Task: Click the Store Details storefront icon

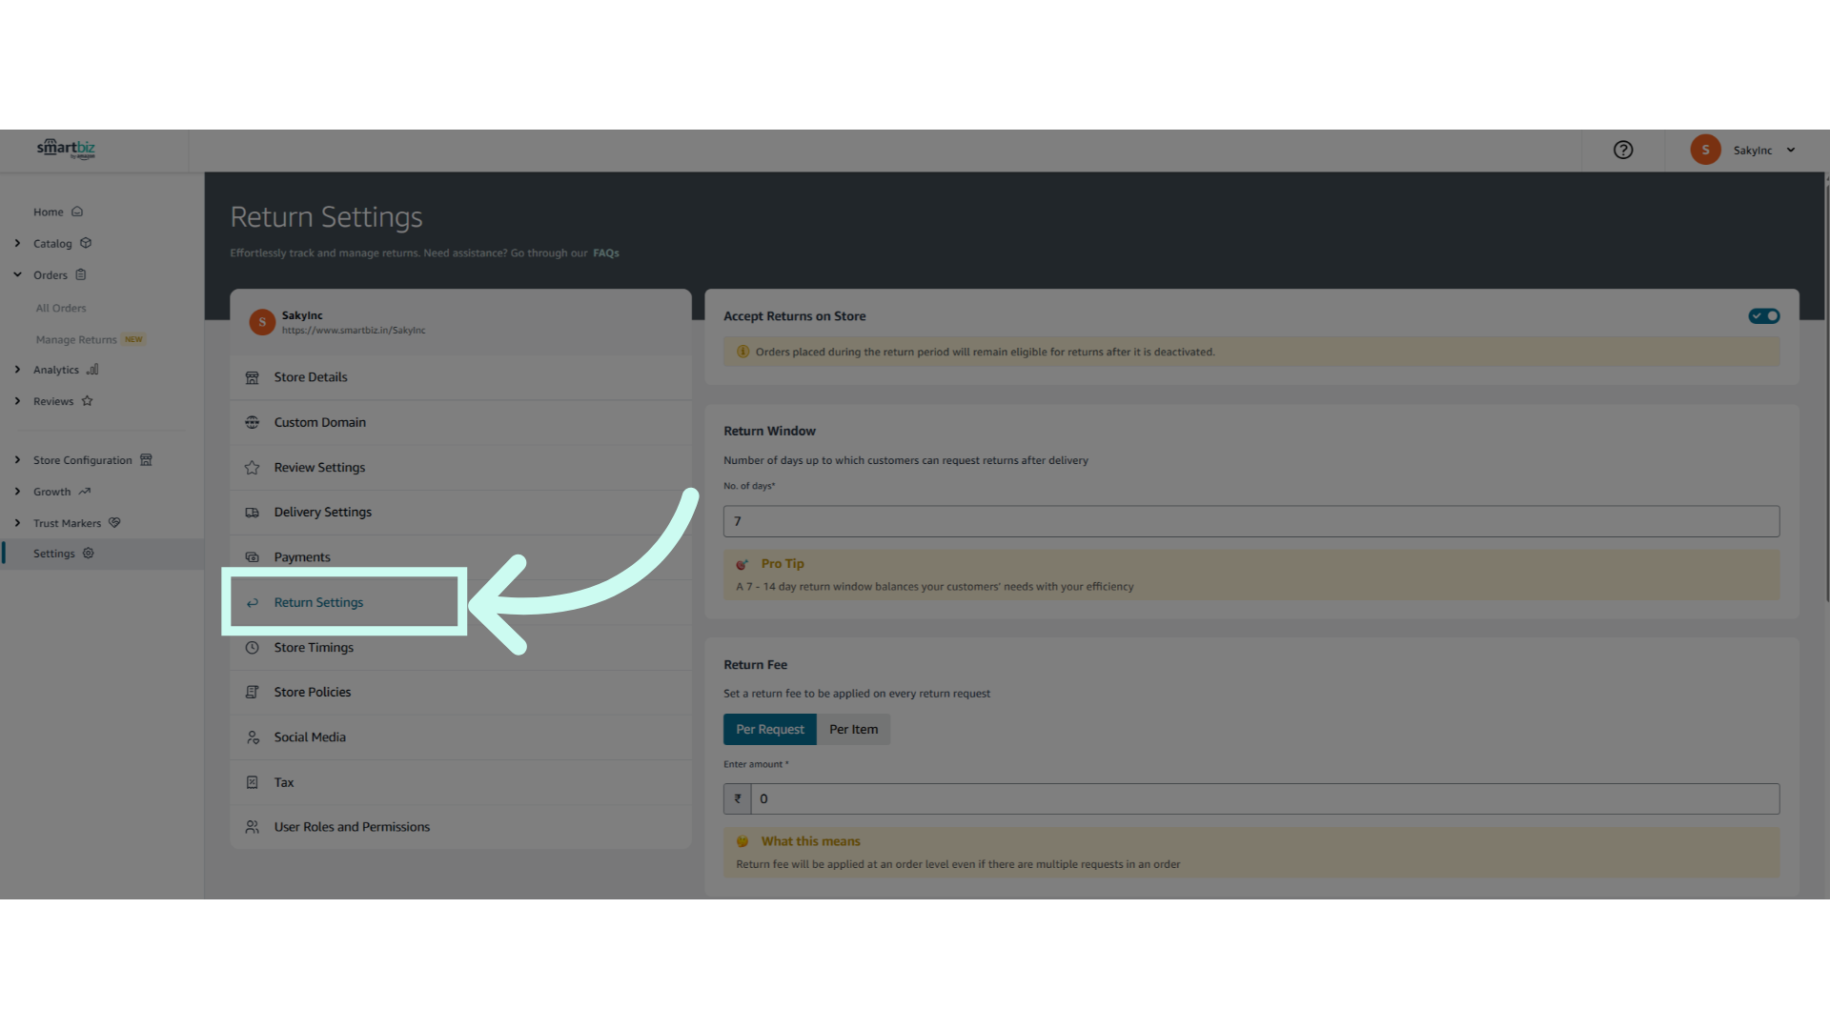Action: tap(252, 377)
